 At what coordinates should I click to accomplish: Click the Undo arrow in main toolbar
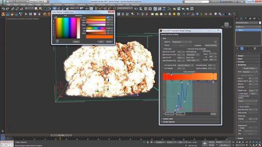[x=3, y=9]
